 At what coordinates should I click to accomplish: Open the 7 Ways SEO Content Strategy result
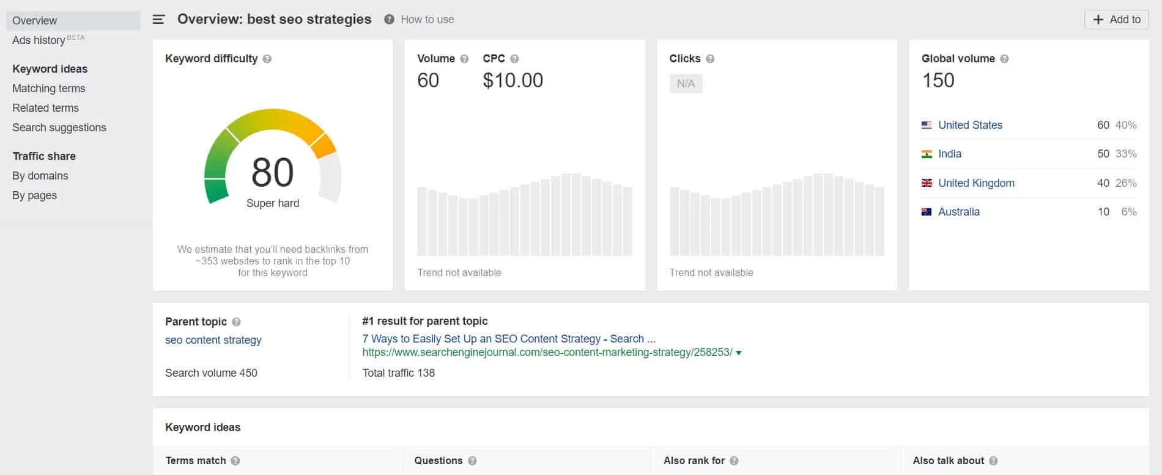click(x=508, y=339)
